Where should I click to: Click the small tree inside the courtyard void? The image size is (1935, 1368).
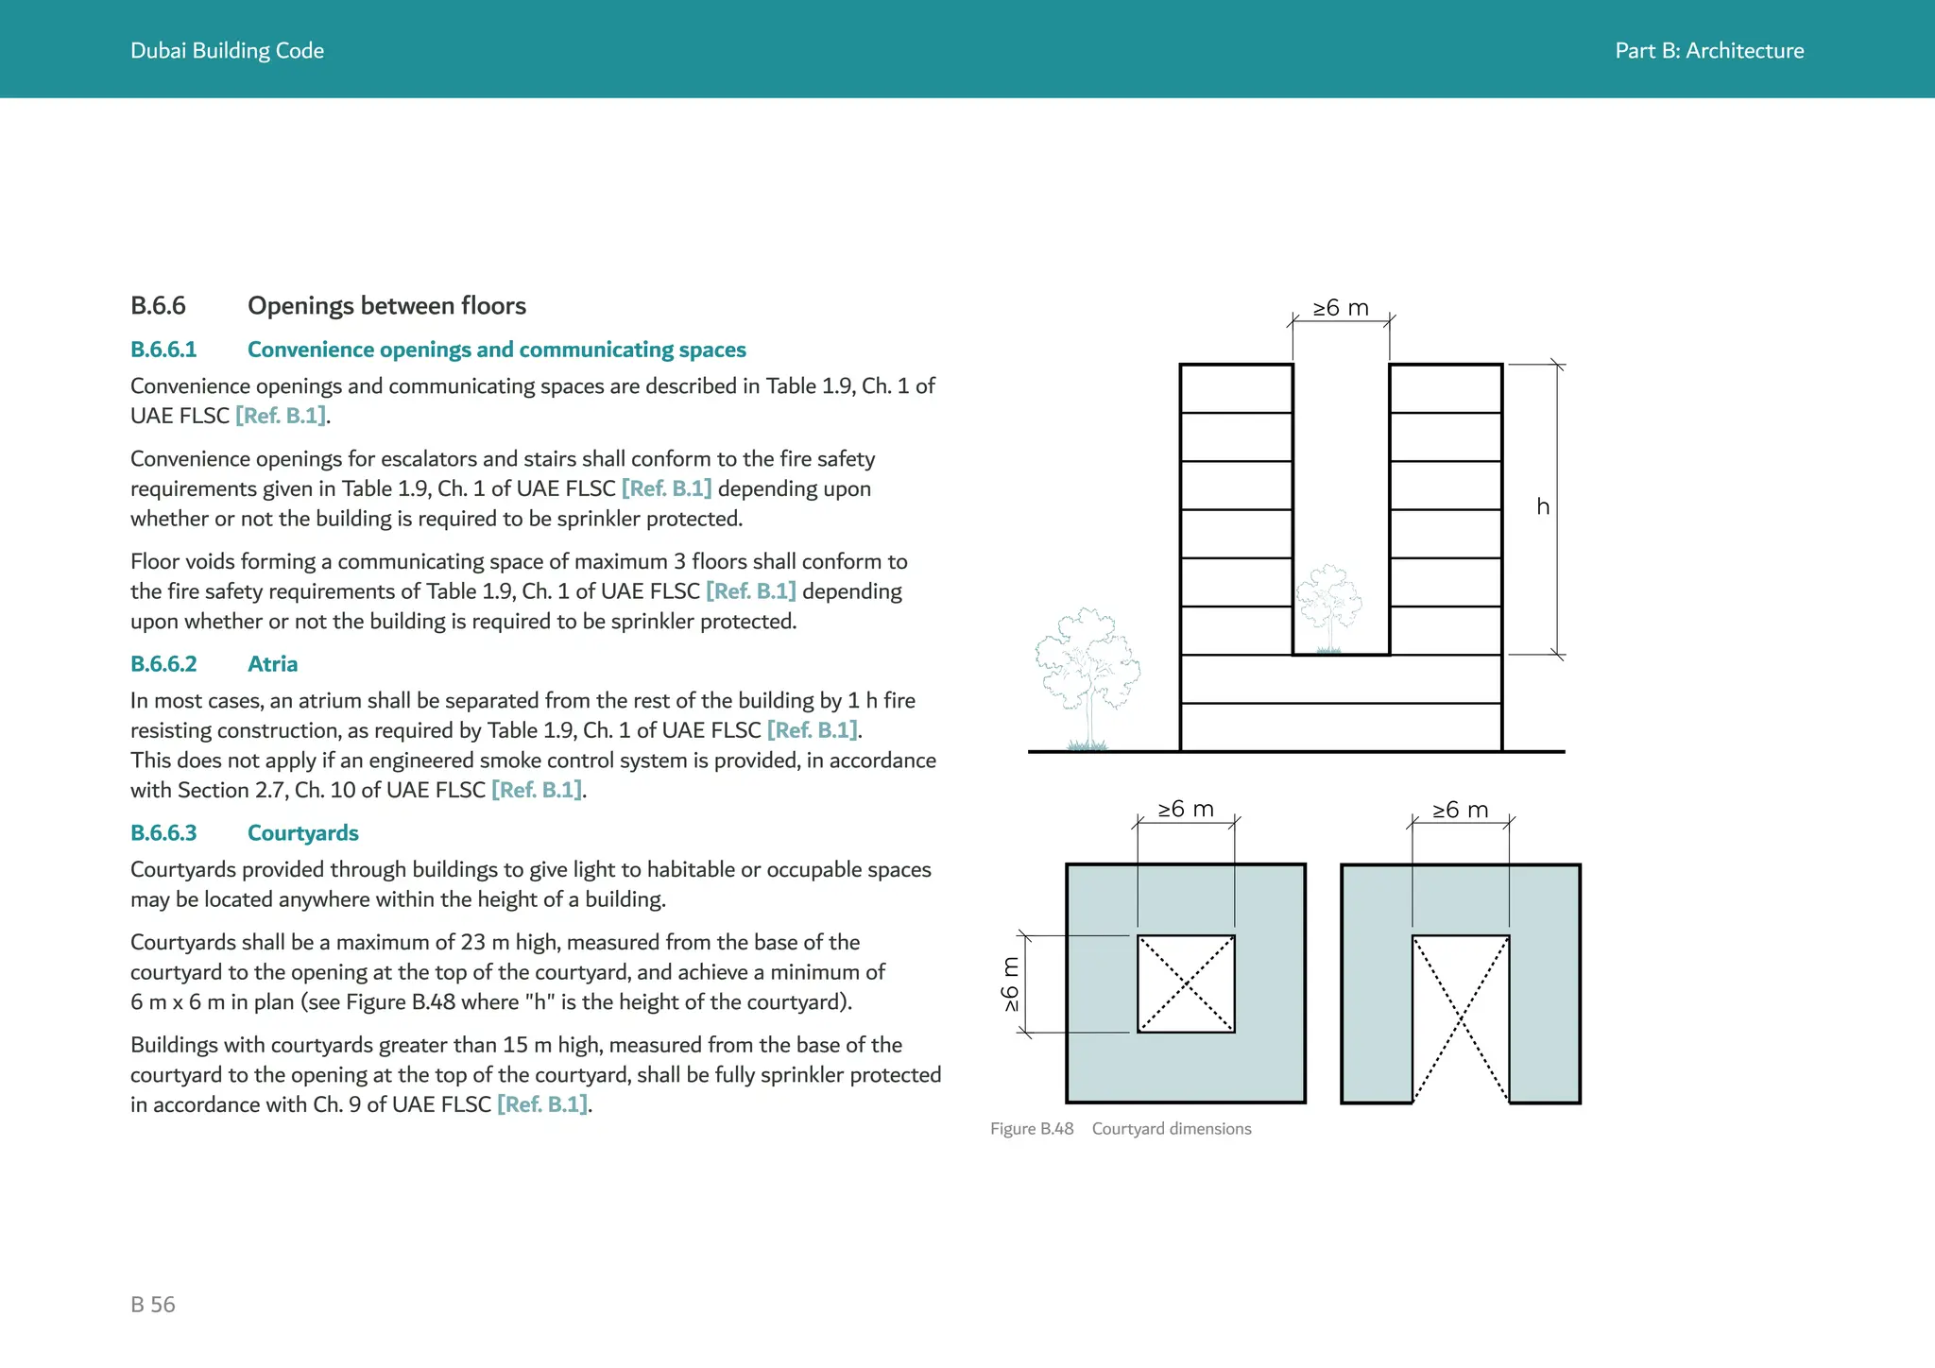[x=1328, y=609]
